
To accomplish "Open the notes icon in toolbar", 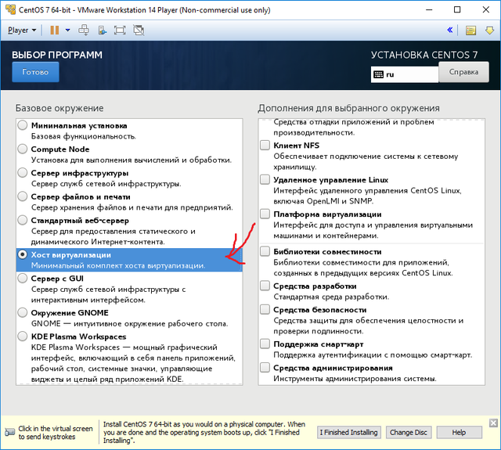I will coord(470,31).
